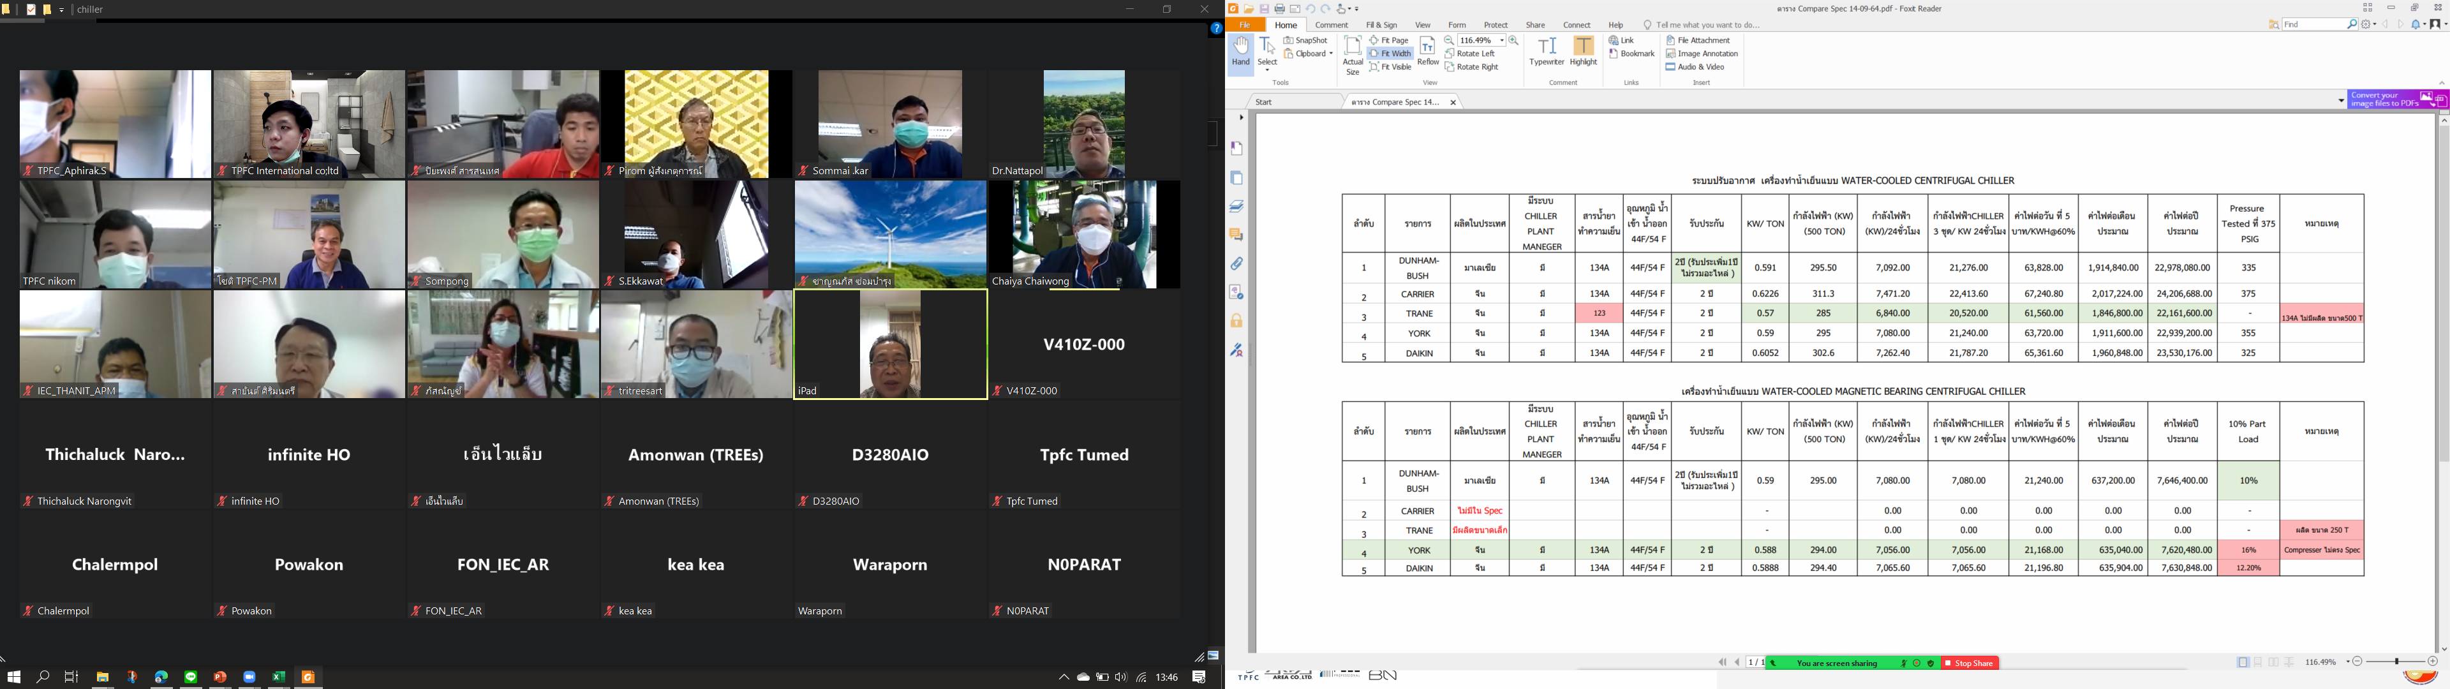Click the Stop Share button
Image resolution: width=2450 pixels, height=689 pixels.
1970,663
